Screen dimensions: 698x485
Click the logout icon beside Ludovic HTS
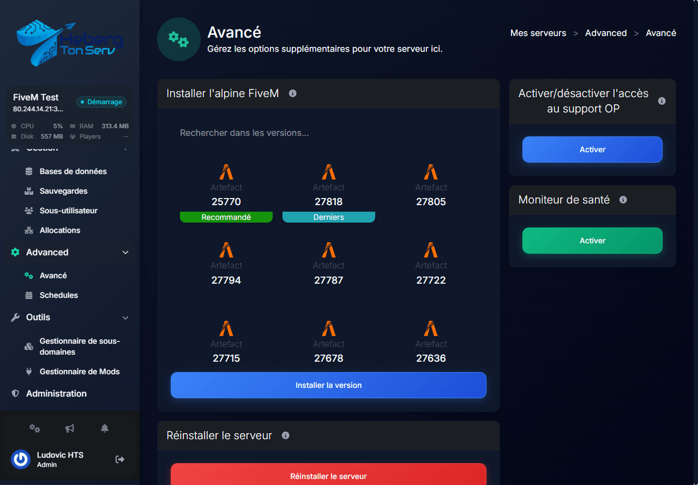click(120, 459)
